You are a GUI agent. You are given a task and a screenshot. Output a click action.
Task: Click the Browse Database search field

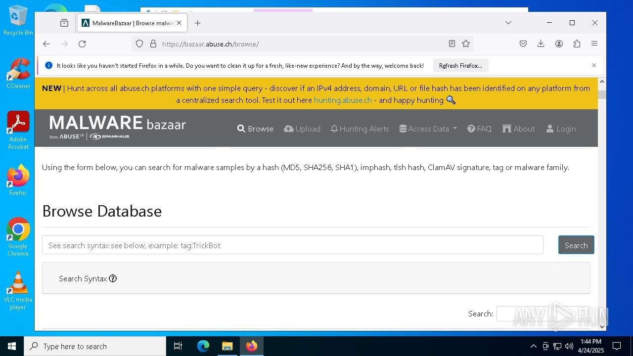(293, 245)
